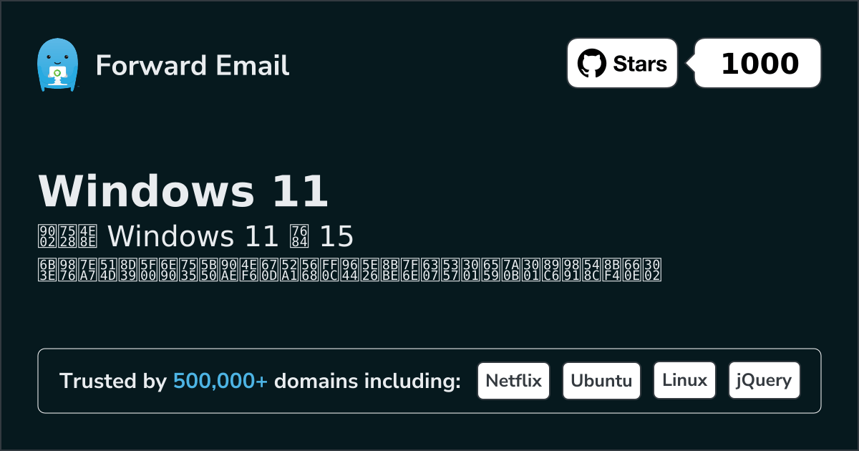This screenshot has height=451, width=859.
Task: Click the pointer notch on the star count bubble
Action: coord(691,64)
